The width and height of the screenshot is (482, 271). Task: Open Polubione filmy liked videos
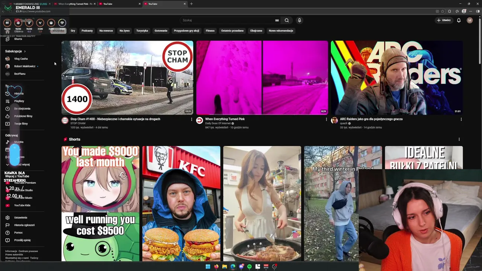click(23, 116)
